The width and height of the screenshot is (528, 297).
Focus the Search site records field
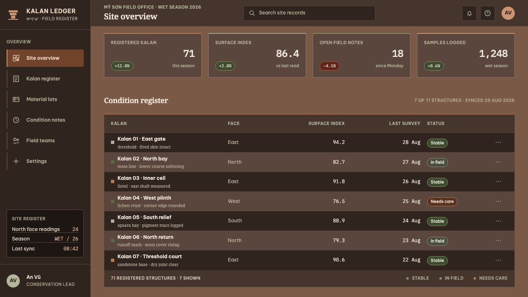pos(309,13)
